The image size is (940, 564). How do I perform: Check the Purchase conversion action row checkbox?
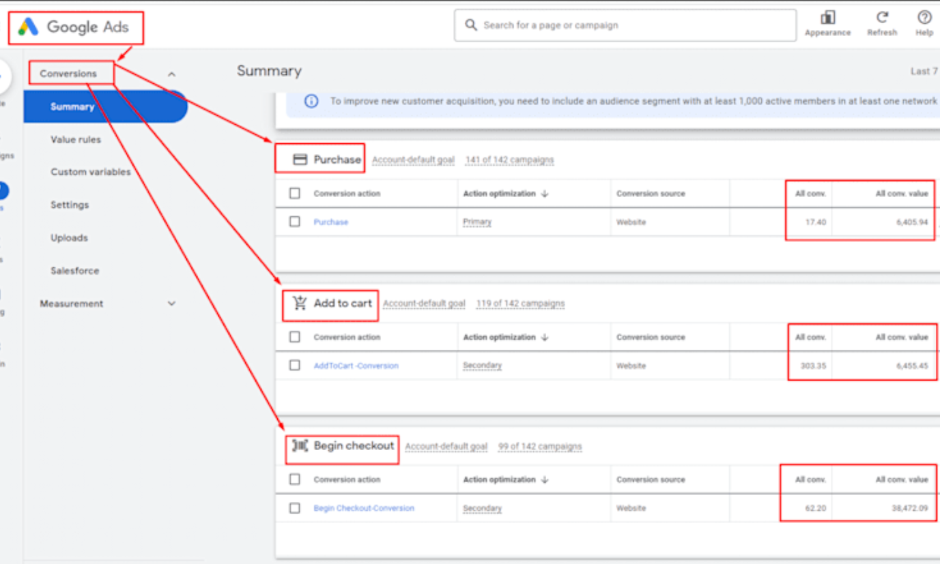tap(295, 222)
